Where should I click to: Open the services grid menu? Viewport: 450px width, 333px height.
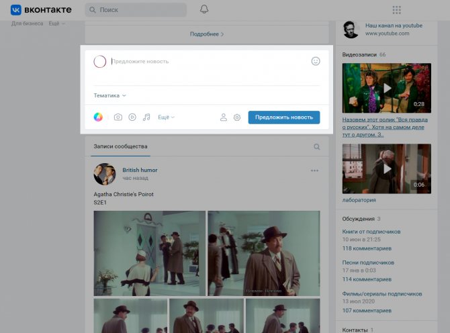(x=397, y=10)
